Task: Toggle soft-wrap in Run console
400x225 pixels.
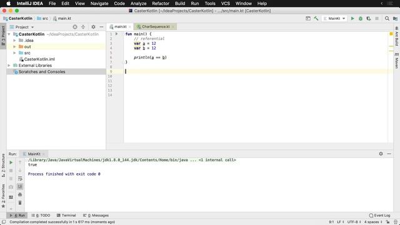Action: tap(20, 179)
